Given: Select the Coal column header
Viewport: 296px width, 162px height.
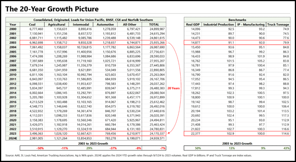Looking at the screenshot, I should tap(32, 25).
